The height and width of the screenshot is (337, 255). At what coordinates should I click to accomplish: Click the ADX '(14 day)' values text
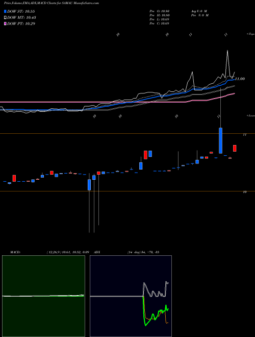(143, 252)
